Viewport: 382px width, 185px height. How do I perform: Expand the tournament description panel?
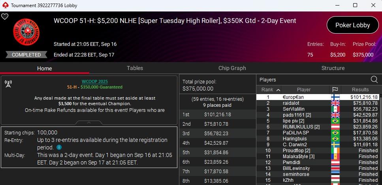(89, 123)
